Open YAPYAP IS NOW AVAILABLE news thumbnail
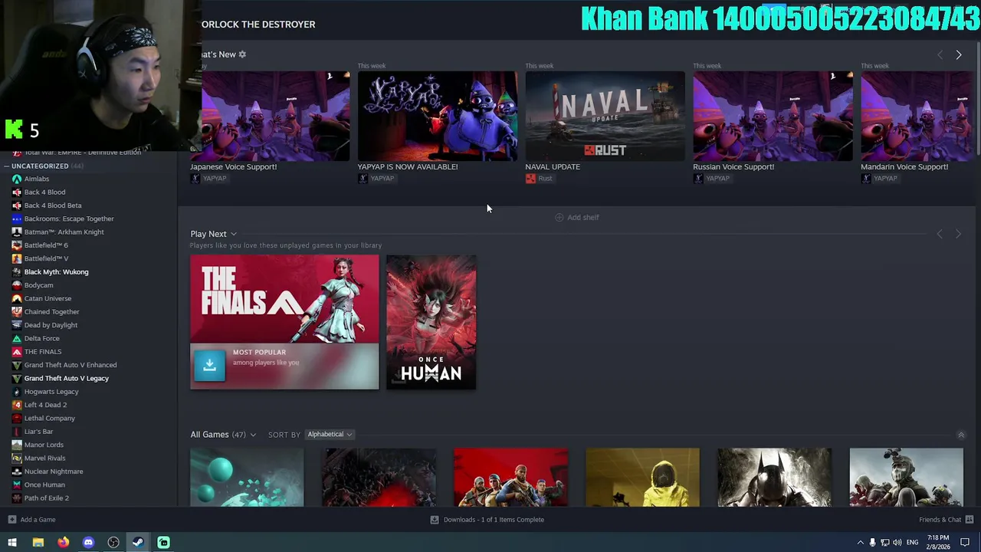 point(437,116)
